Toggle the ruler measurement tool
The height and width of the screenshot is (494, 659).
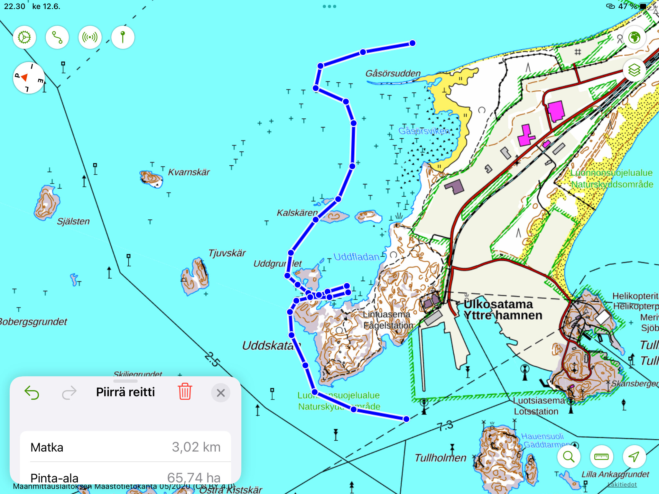[x=601, y=456]
